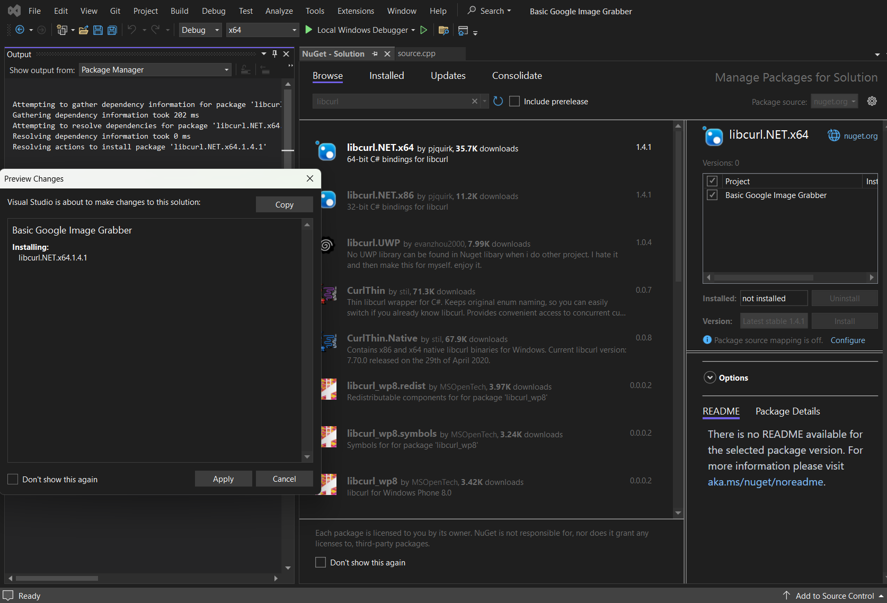The image size is (887, 603).
Task: Click the Save All toolbar icon
Action: point(112,30)
